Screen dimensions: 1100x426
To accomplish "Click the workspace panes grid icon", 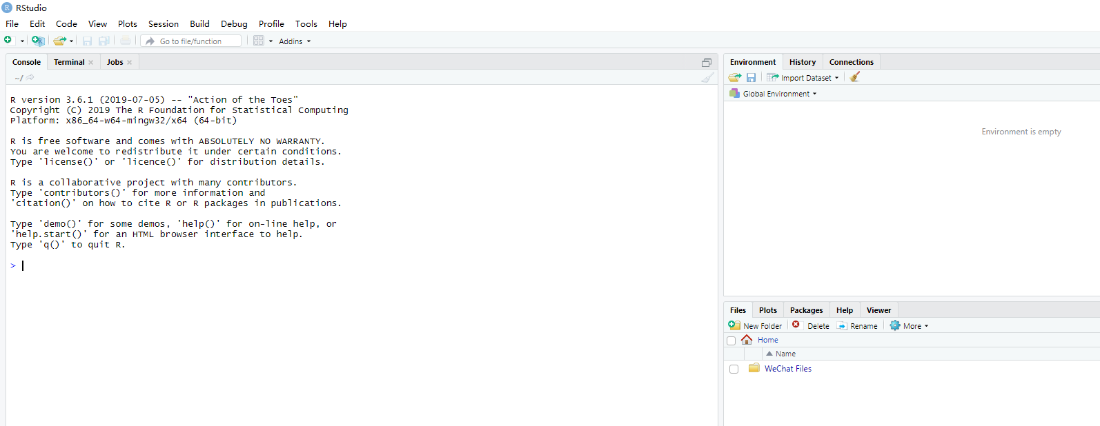I will click(259, 41).
